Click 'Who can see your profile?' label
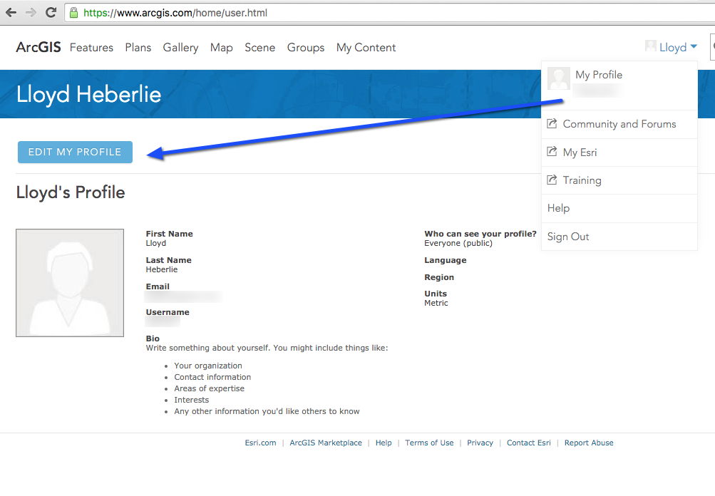Image resolution: width=715 pixels, height=496 pixels. pyautogui.click(x=480, y=234)
